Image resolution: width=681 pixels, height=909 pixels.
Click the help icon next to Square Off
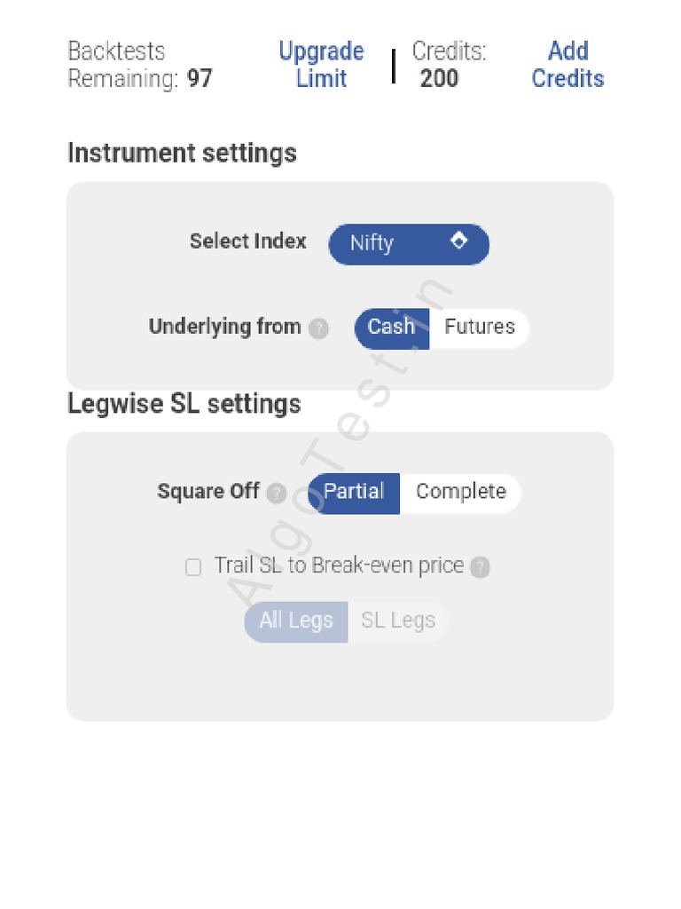pyautogui.click(x=277, y=494)
